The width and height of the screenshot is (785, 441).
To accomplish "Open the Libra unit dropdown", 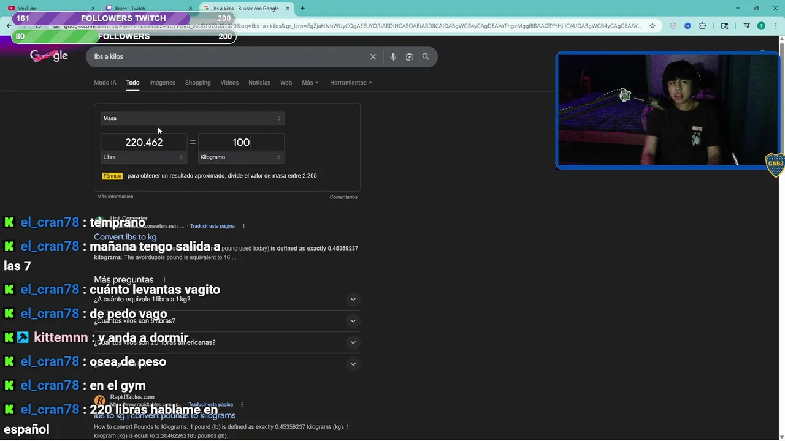I will (x=144, y=157).
